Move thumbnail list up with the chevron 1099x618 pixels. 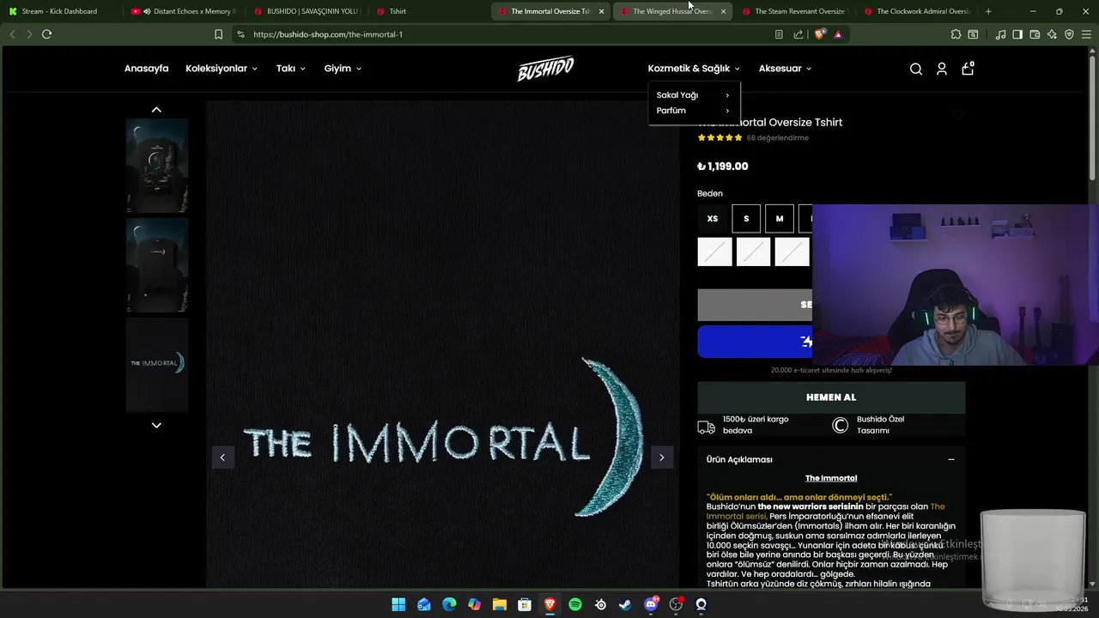156,110
